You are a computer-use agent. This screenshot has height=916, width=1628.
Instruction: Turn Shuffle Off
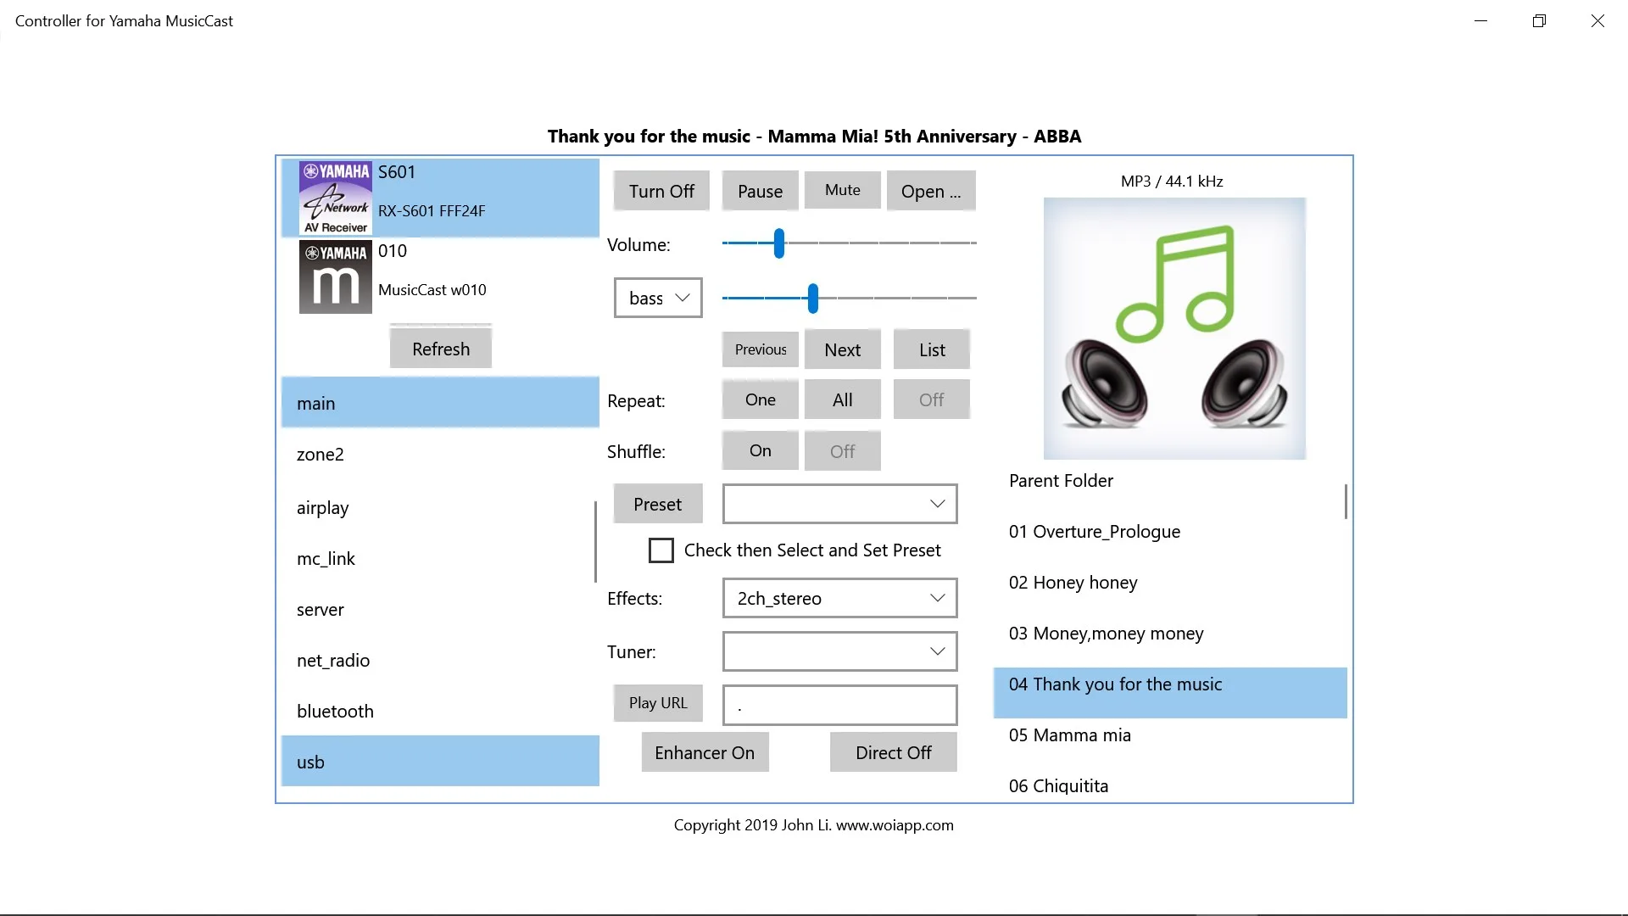[843, 450]
